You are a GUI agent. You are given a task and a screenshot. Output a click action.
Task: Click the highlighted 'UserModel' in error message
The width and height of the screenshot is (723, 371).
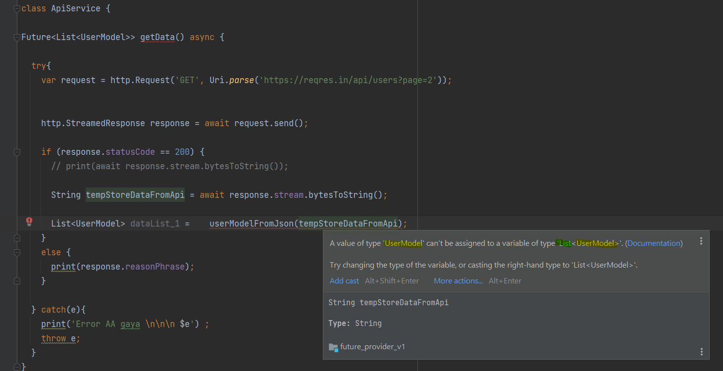click(x=404, y=243)
